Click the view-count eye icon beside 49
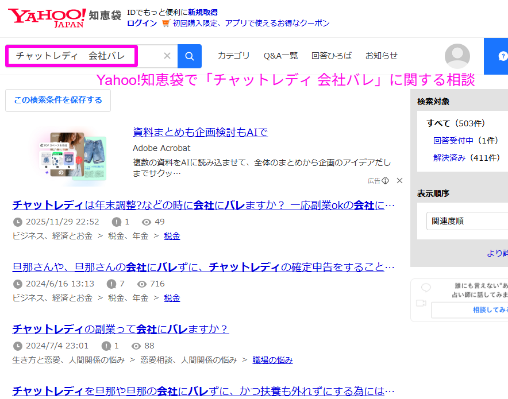The width and height of the screenshot is (508, 399). coord(147,222)
